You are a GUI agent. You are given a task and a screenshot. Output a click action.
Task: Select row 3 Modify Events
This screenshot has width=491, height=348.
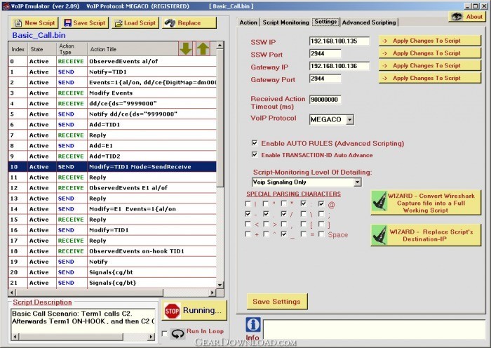pyautogui.click(x=112, y=93)
